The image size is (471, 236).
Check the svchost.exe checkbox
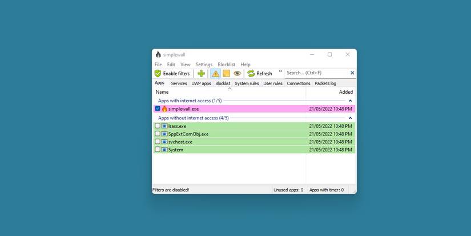coord(158,142)
